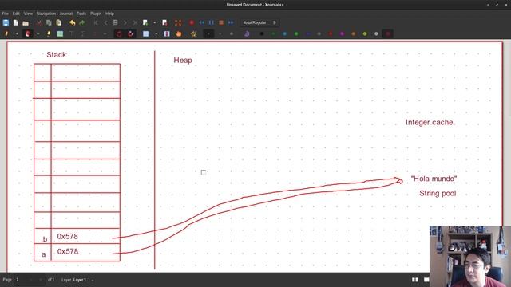
Task: Pause audio playback
Action: pos(212,22)
